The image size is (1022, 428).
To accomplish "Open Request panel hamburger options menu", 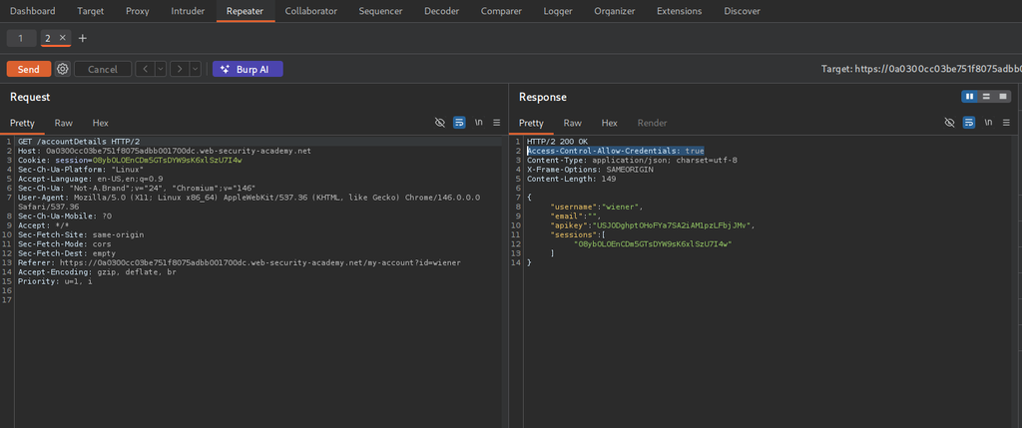I will point(497,123).
